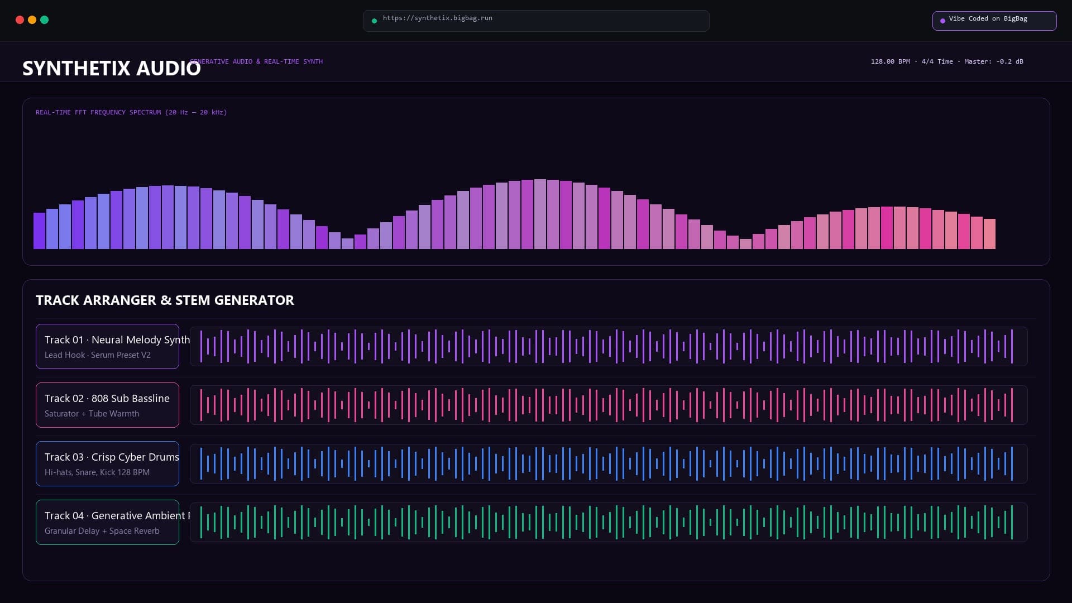Viewport: 1072px width, 603px height.
Task: Click the pink waveform lane of Track 02
Action: click(x=609, y=405)
